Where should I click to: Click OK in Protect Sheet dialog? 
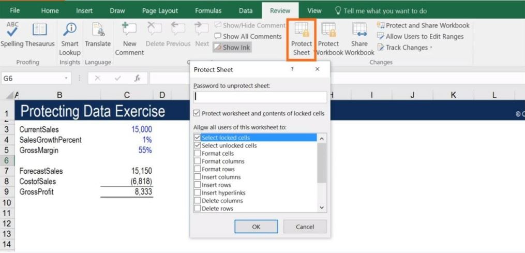pos(256,227)
